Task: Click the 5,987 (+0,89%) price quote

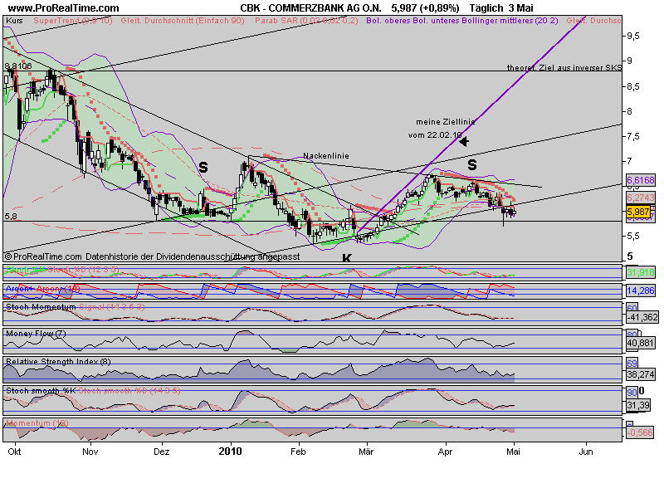Action: (x=425, y=7)
